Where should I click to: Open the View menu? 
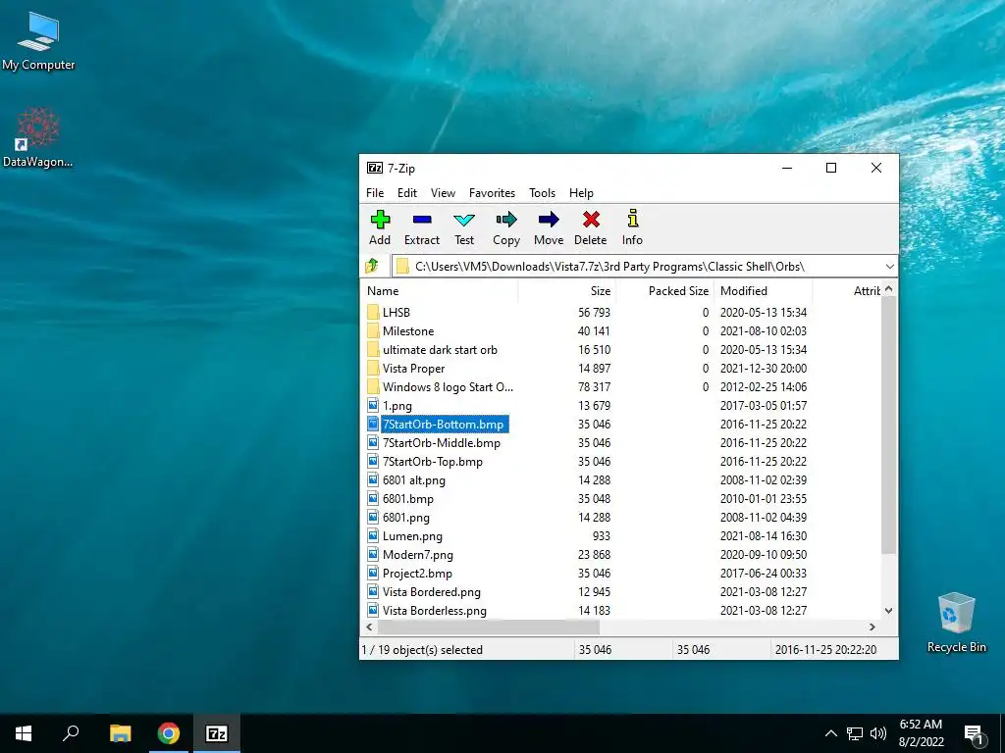tap(443, 193)
